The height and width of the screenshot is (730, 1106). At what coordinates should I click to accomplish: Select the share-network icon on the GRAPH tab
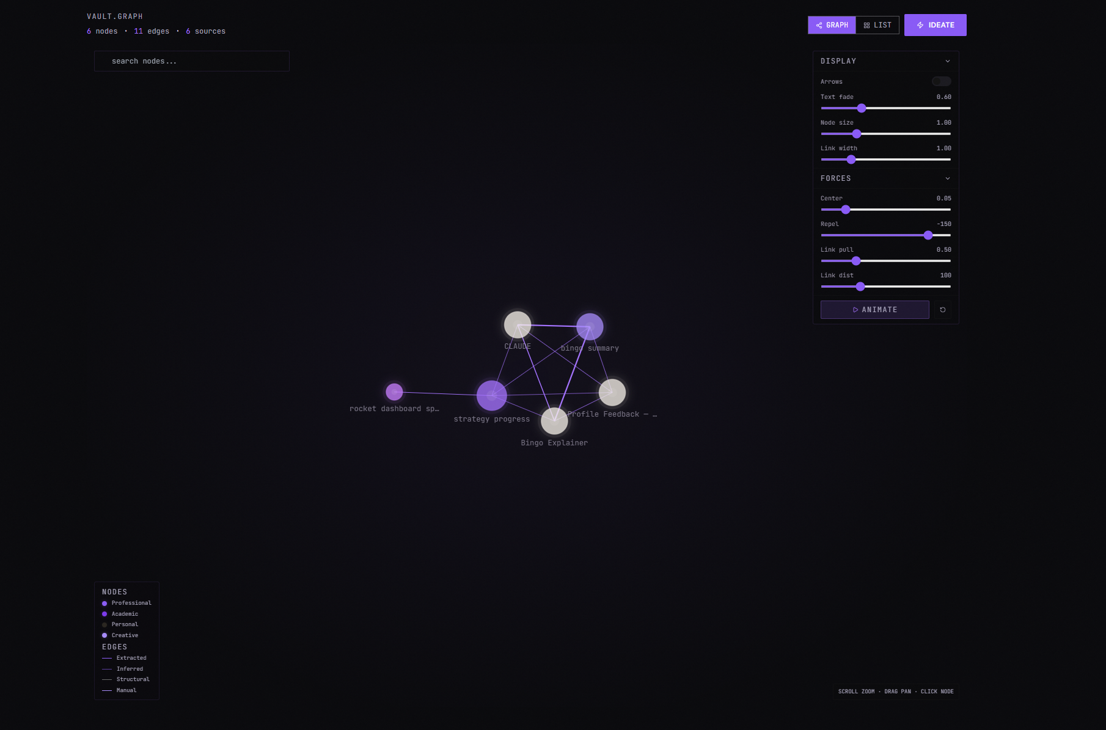click(x=819, y=25)
